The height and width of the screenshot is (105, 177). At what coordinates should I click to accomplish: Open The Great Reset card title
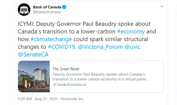(66, 69)
